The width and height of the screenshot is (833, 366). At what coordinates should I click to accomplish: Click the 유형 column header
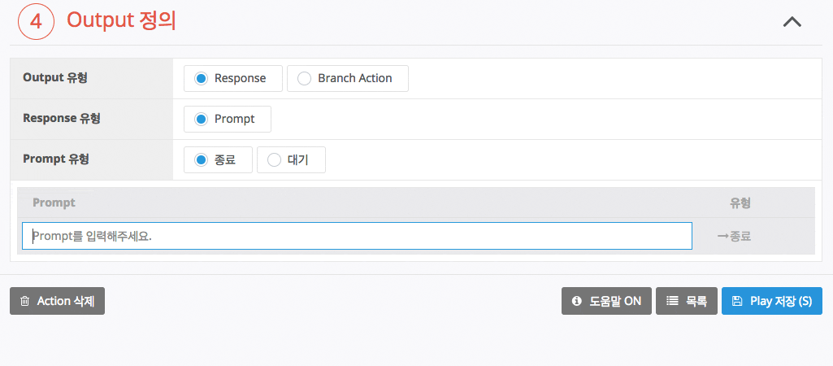click(x=740, y=203)
